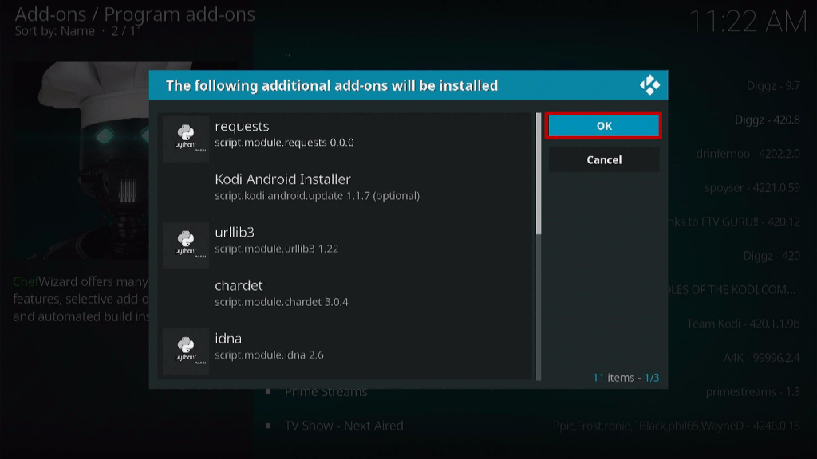This screenshot has height=459, width=817.
Task: Click the Python icon beside urllib3
Action: tap(185, 244)
